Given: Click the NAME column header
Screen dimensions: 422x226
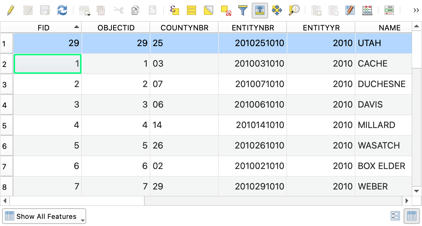Looking at the screenshot, I should point(384,28).
